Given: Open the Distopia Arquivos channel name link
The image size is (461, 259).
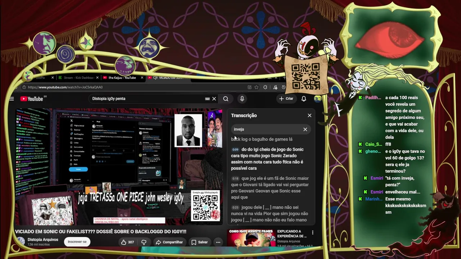Looking at the screenshot, I should click(x=43, y=240).
